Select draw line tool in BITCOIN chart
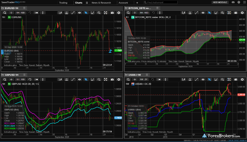This screenshot has height=142, width=247. [x=197, y=13]
